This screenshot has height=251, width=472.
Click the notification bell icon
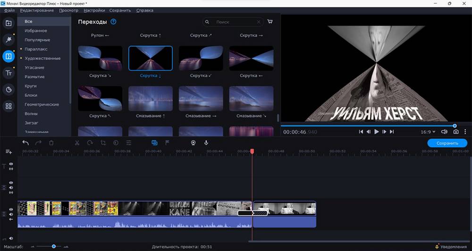click(x=437, y=247)
